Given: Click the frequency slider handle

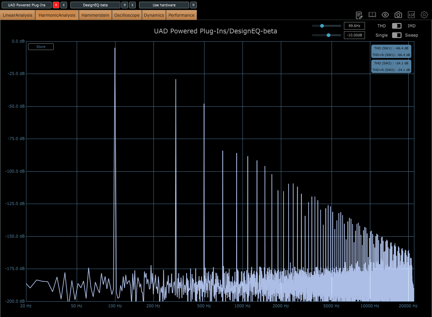Looking at the screenshot, I should click(x=322, y=26).
